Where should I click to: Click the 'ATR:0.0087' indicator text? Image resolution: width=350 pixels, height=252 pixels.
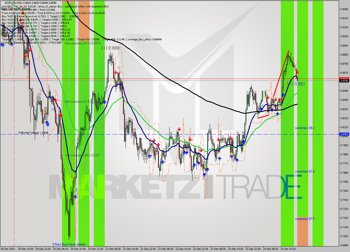[x=55, y=43]
